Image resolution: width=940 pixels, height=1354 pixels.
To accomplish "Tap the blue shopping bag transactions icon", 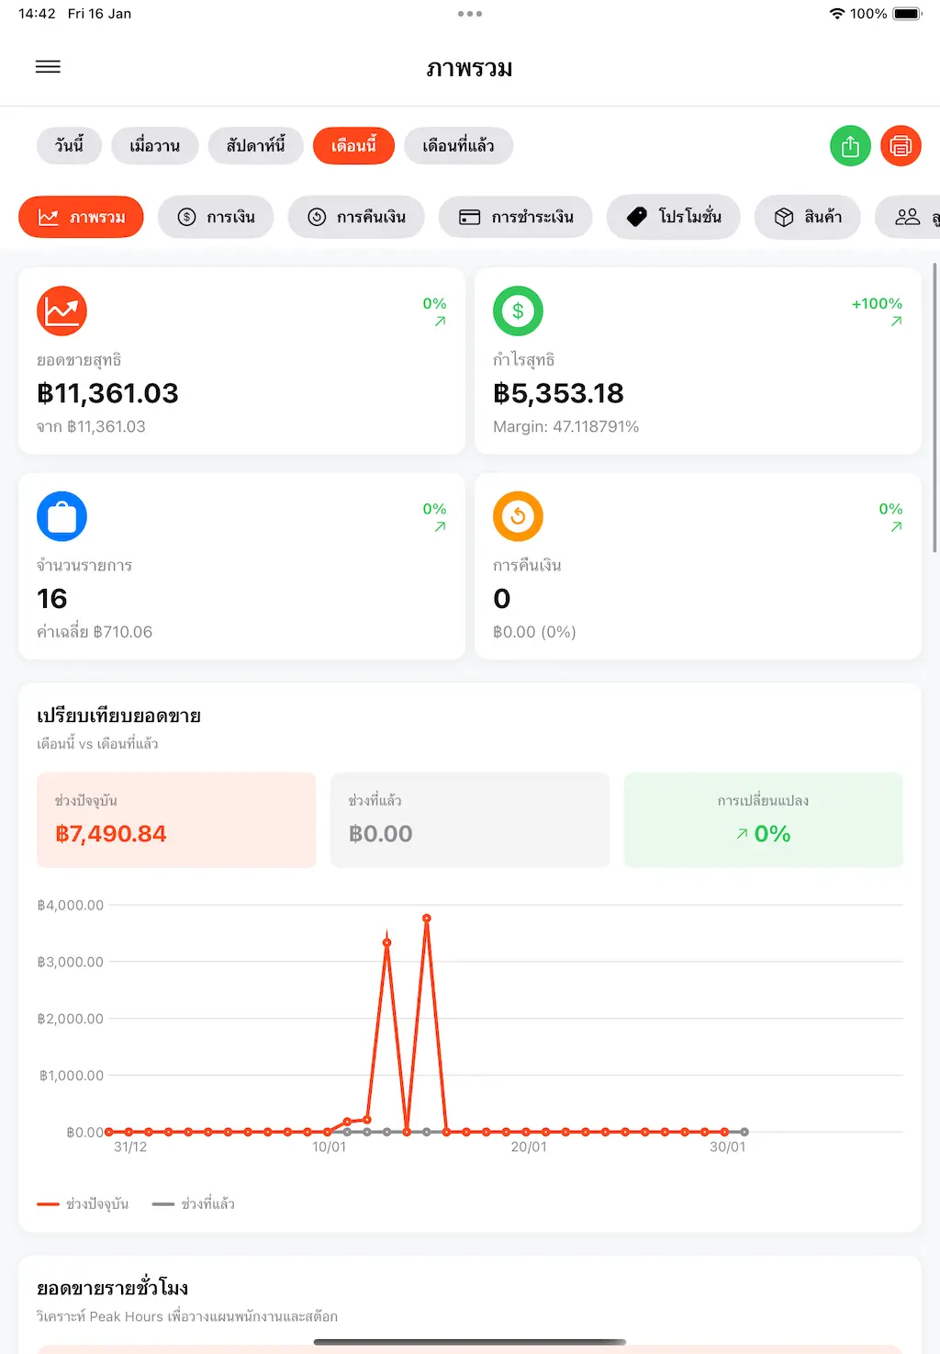I will (62, 516).
